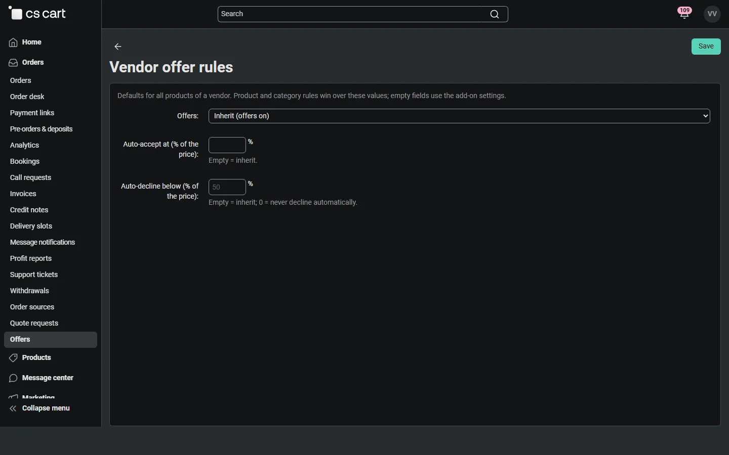
Task: Click the Orders inbox icon
Action: [x=13, y=63]
